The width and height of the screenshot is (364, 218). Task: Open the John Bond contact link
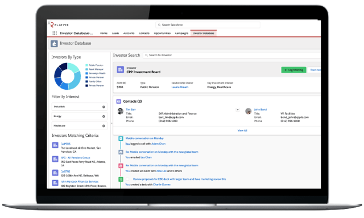coord(260,110)
